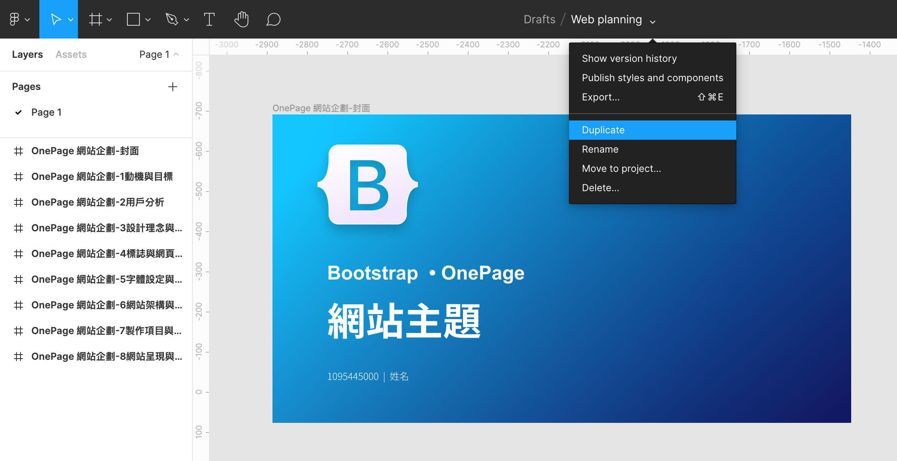Open shape tools dropdown arrow
Screen dimensions: 897x461
coord(148,20)
